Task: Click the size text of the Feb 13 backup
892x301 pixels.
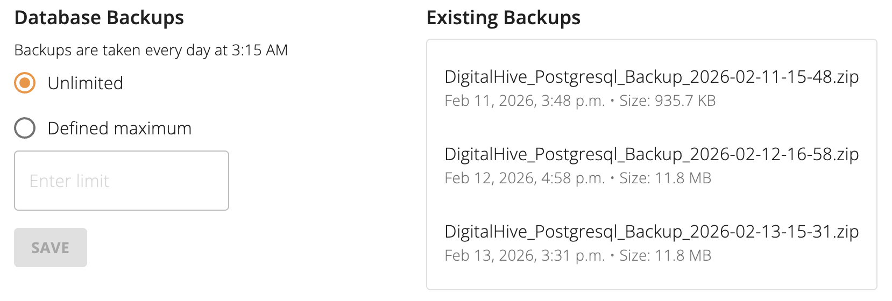Action: [665, 256]
